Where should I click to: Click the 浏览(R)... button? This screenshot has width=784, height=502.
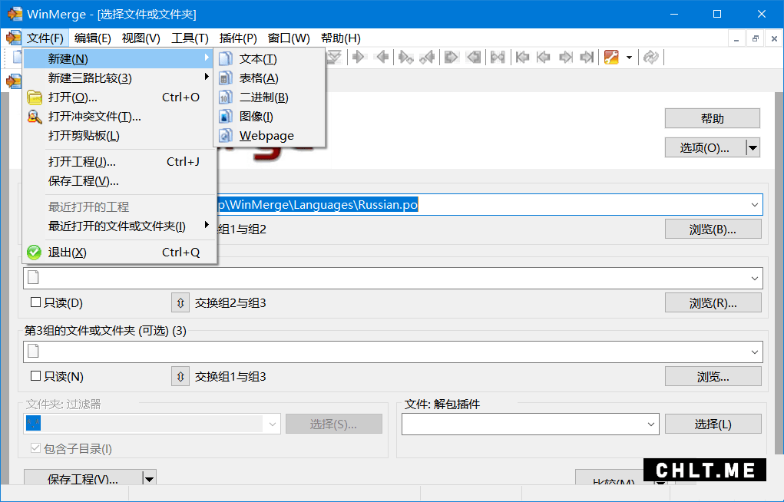[713, 303]
